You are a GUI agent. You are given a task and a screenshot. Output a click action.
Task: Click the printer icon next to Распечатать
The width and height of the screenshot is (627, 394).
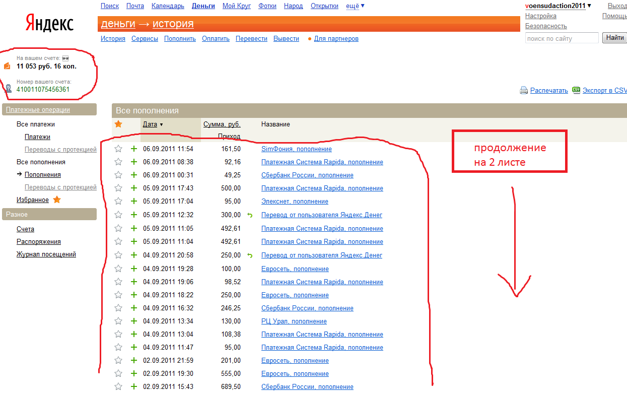coord(524,91)
